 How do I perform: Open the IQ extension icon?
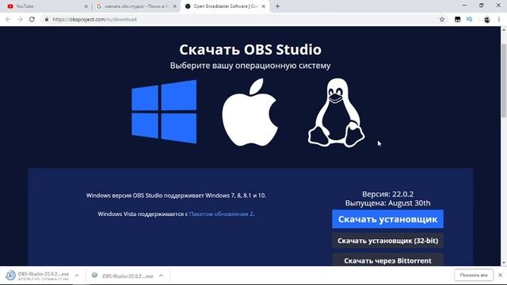[469, 19]
